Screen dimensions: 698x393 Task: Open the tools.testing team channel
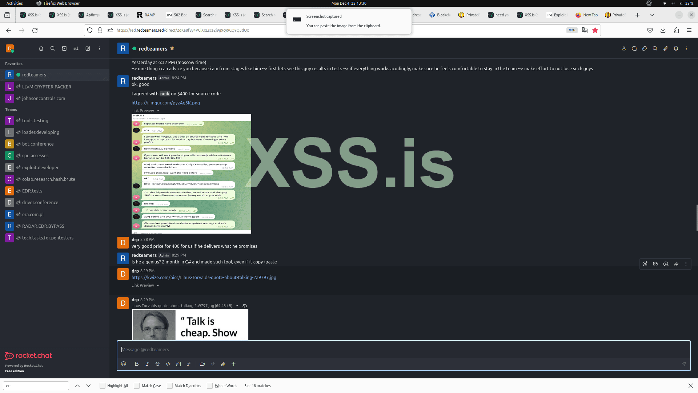coord(35,120)
